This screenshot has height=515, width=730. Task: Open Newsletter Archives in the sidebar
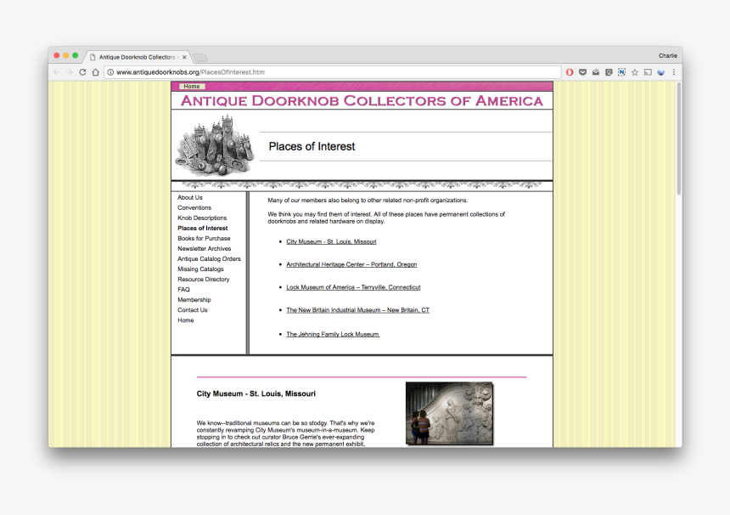pos(205,249)
